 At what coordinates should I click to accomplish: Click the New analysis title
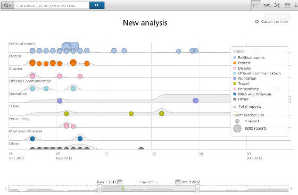(x=145, y=23)
